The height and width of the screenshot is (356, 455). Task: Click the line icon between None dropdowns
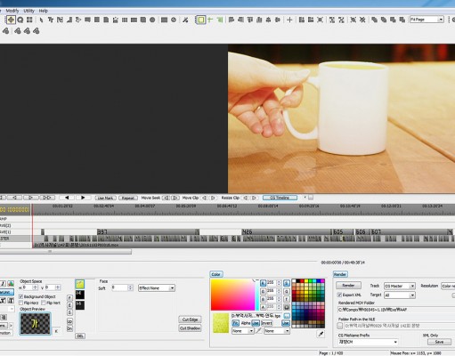(258, 330)
